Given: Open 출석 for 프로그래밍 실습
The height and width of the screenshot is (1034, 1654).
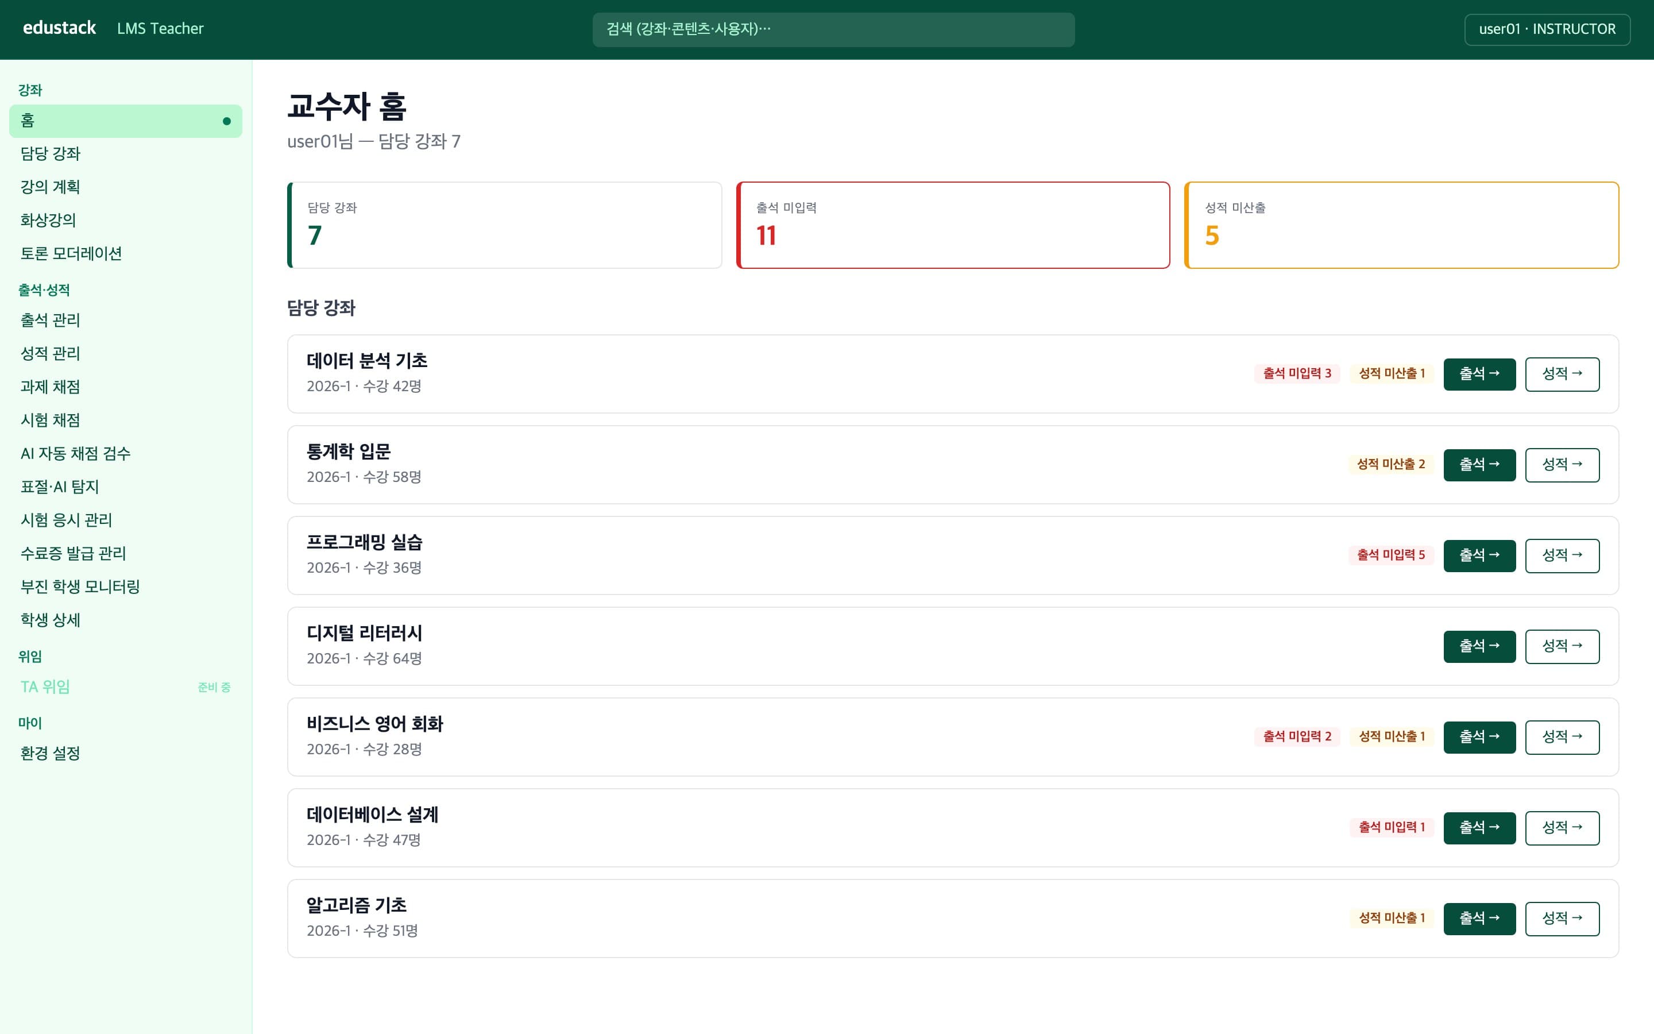Looking at the screenshot, I should click(1479, 555).
